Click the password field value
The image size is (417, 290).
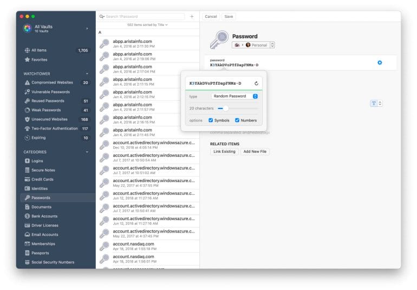(x=234, y=65)
